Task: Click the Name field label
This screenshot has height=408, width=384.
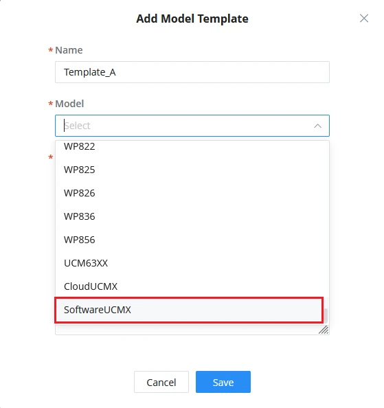Action: coord(69,50)
